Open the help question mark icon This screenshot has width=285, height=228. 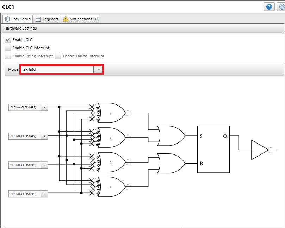pos(269,7)
